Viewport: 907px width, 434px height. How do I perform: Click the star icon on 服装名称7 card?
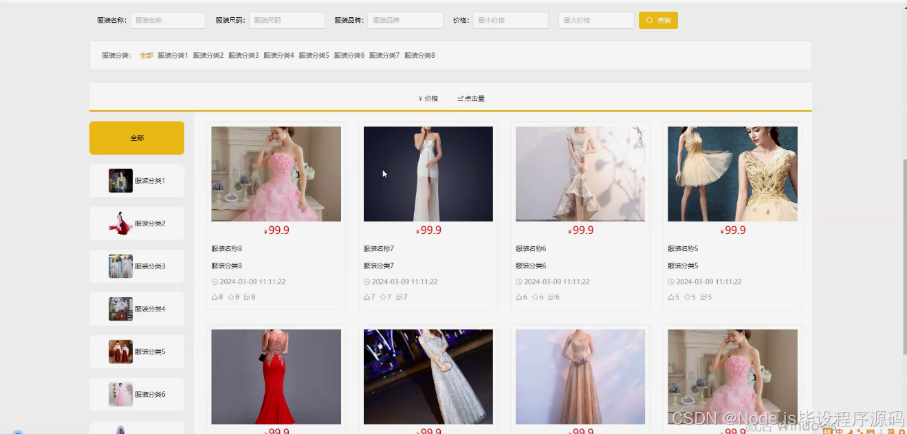tap(383, 297)
